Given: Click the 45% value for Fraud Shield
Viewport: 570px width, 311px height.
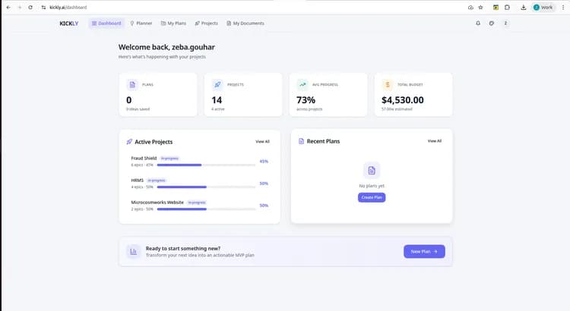Looking at the screenshot, I should click(x=264, y=162).
